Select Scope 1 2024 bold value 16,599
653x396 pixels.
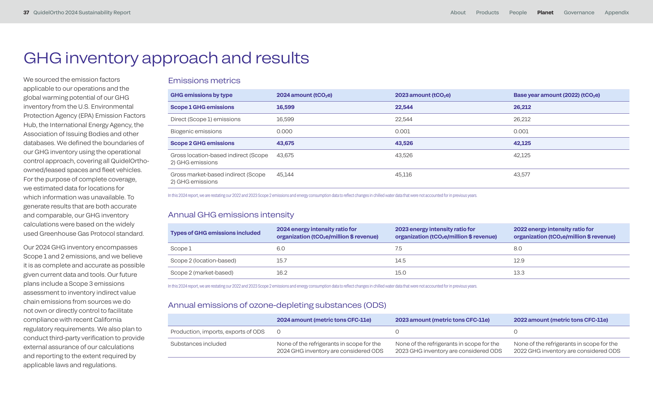[285, 107]
